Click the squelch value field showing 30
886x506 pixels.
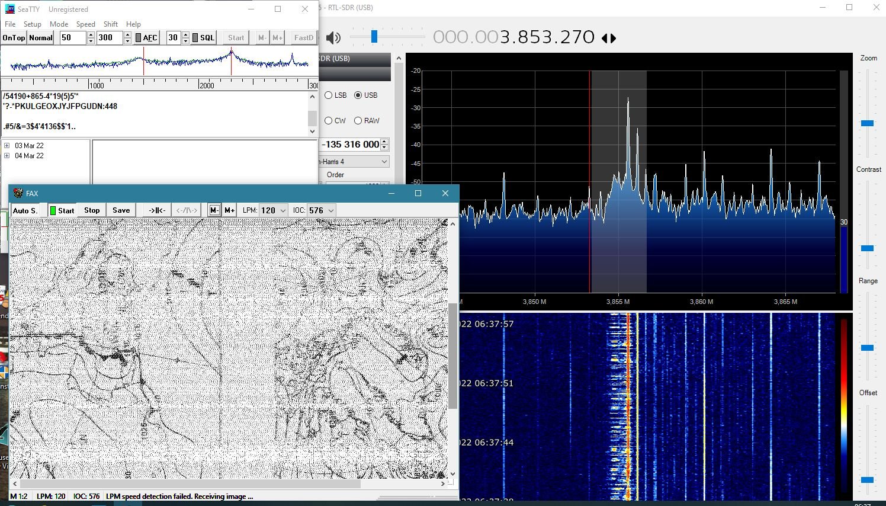pos(174,37)
